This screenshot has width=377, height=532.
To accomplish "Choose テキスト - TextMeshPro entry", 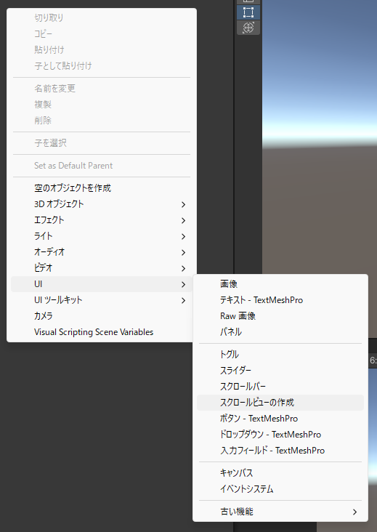I will 280,300.
